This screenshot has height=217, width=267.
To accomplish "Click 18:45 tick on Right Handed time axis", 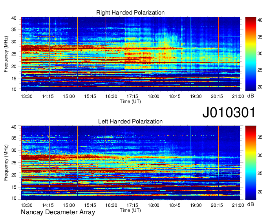I will pyautogui.click(x=175, y=96).
